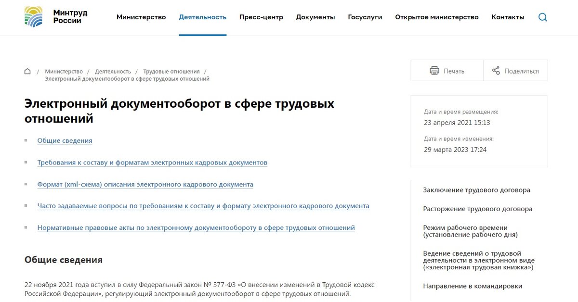Select Контакты in the header

tap(508, 17)
